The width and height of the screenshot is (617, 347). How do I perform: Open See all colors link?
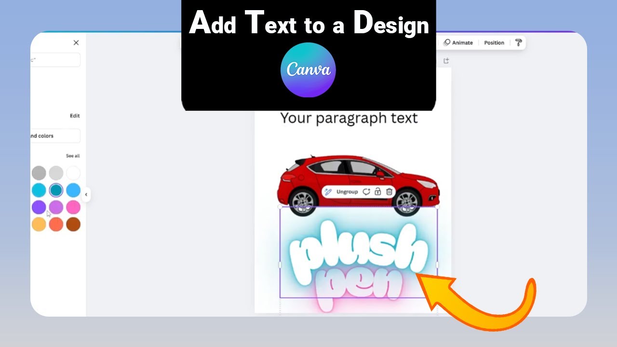tap(73, 156)
